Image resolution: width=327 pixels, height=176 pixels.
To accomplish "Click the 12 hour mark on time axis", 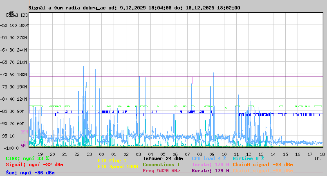I will [249, 154].
